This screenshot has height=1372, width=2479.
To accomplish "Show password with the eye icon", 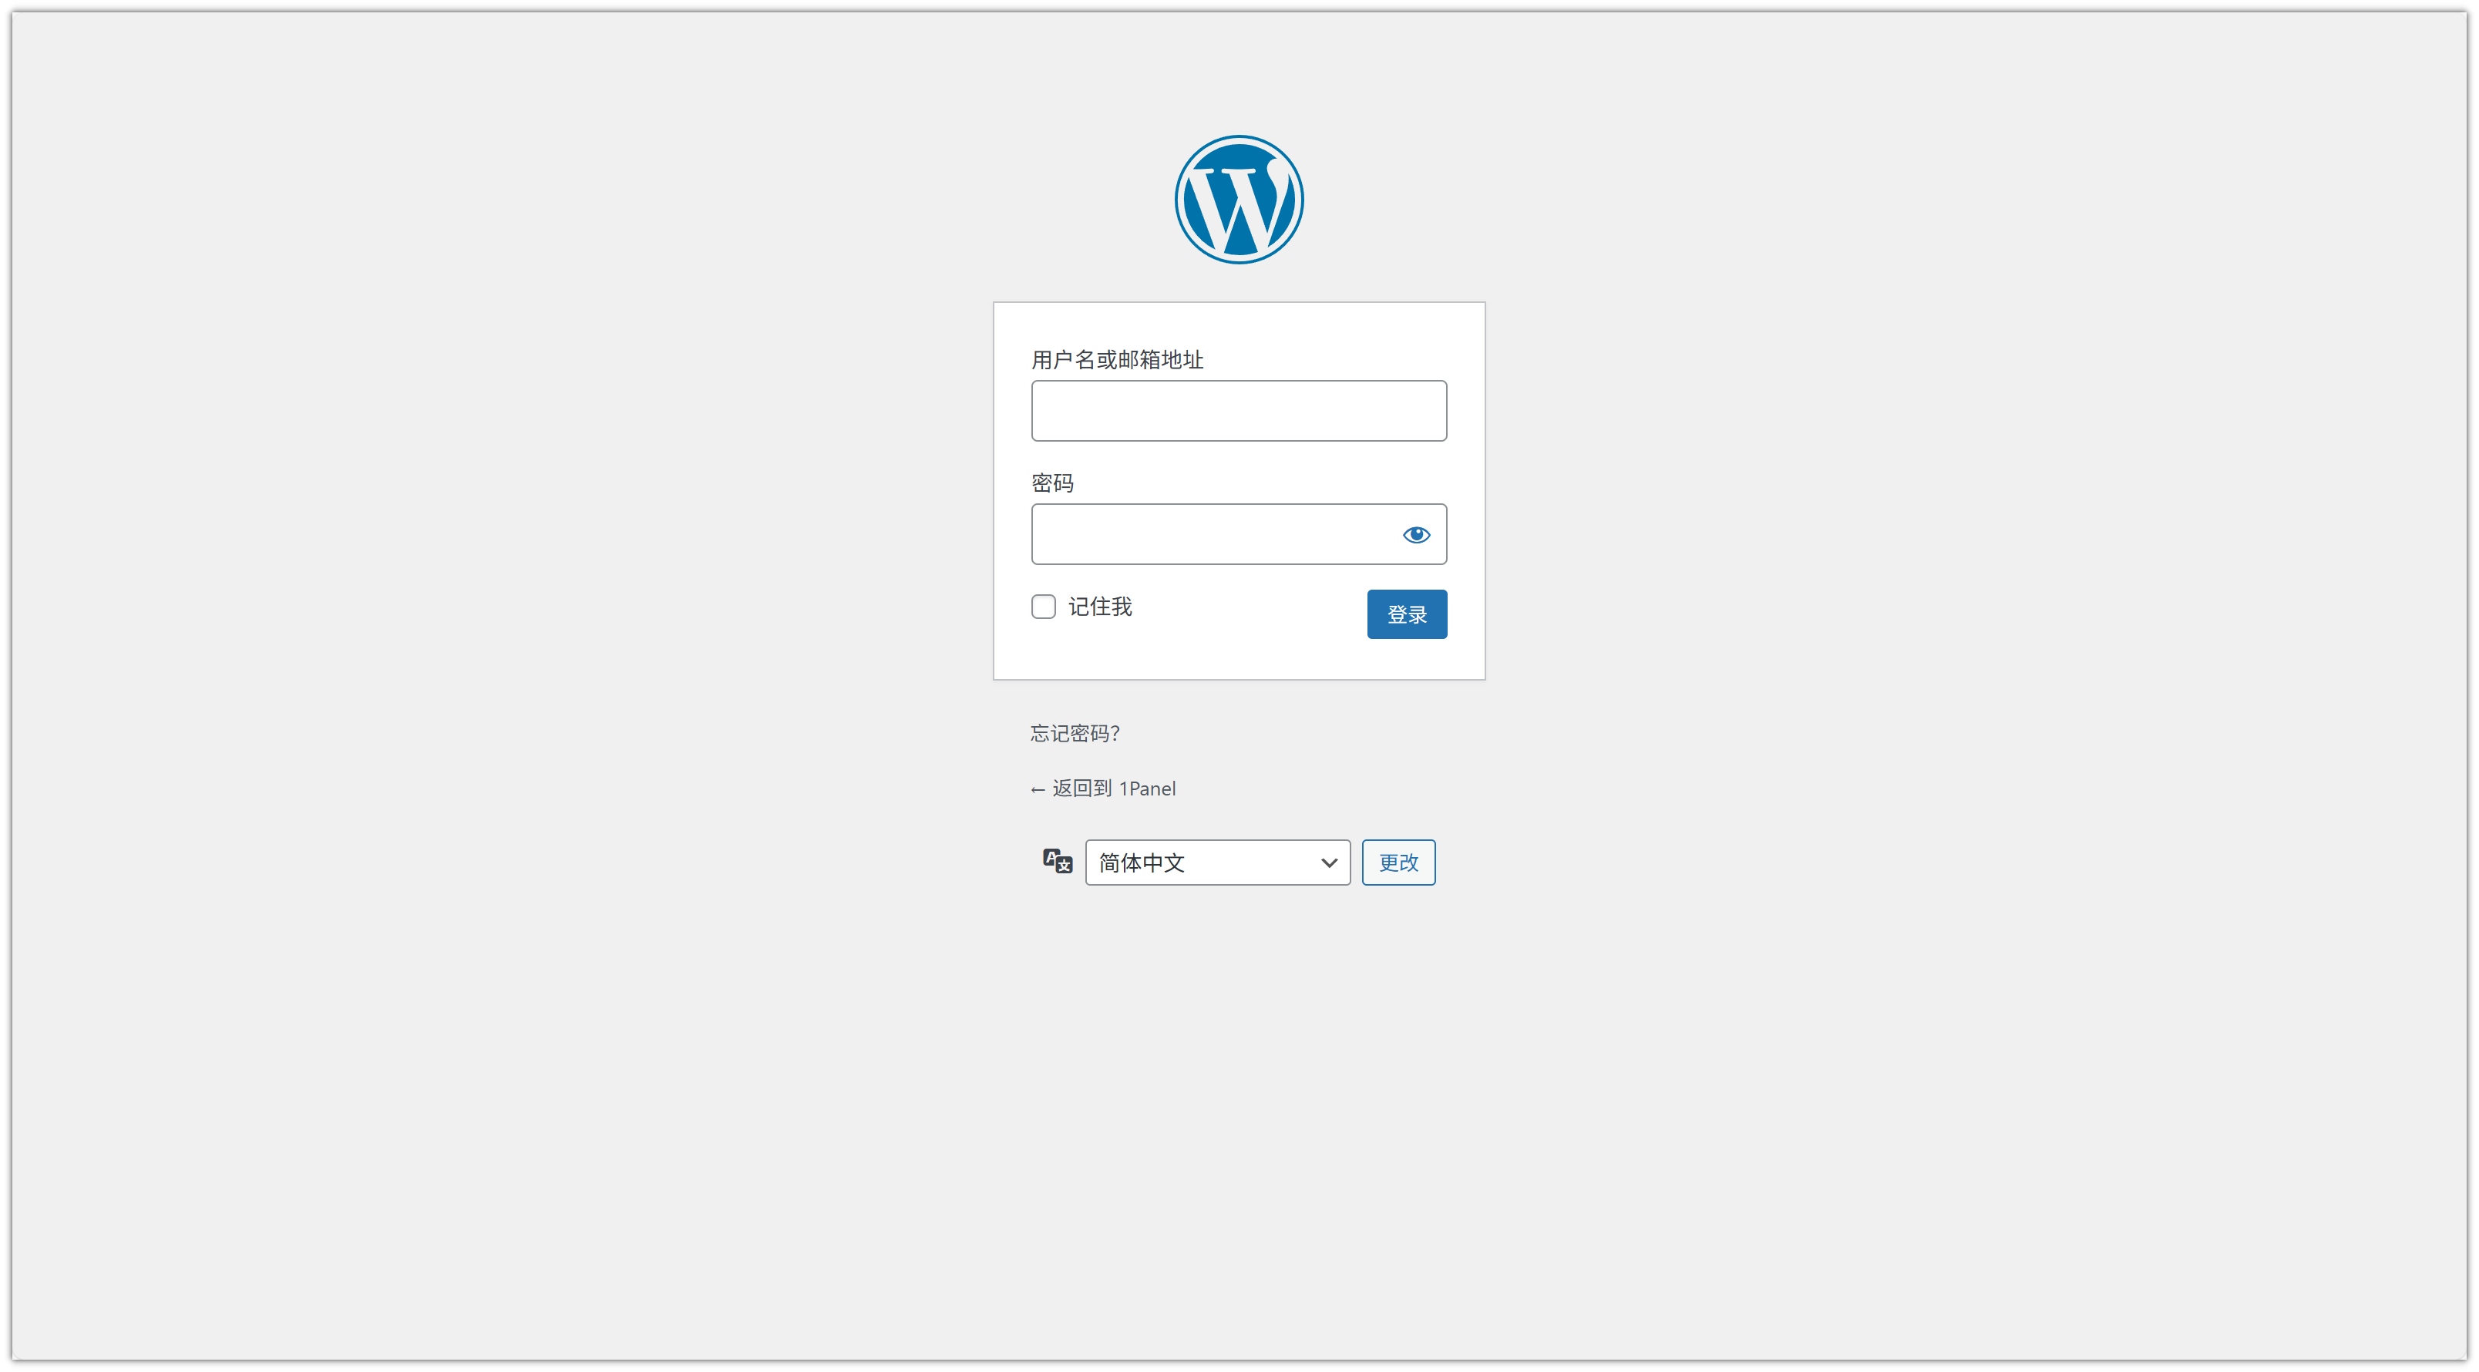I will click(x=1415, y=534).
